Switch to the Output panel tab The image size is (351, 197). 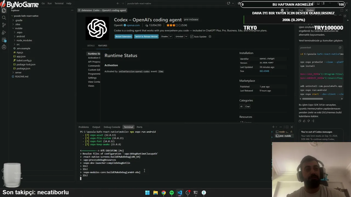(x=96, y=127)
